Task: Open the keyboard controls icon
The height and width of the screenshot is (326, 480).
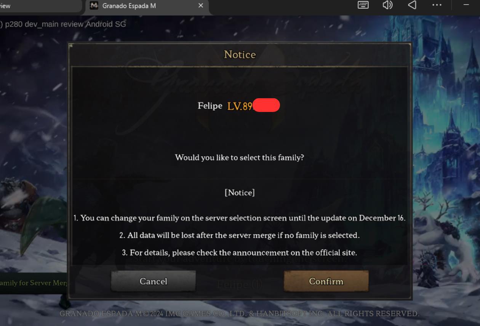Action: [363, 5]
